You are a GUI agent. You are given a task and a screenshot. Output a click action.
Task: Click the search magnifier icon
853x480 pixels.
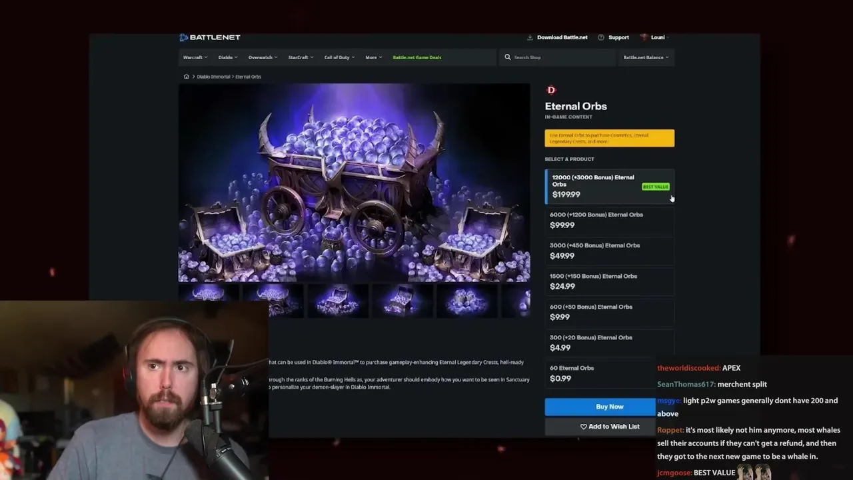coord(508,57)
